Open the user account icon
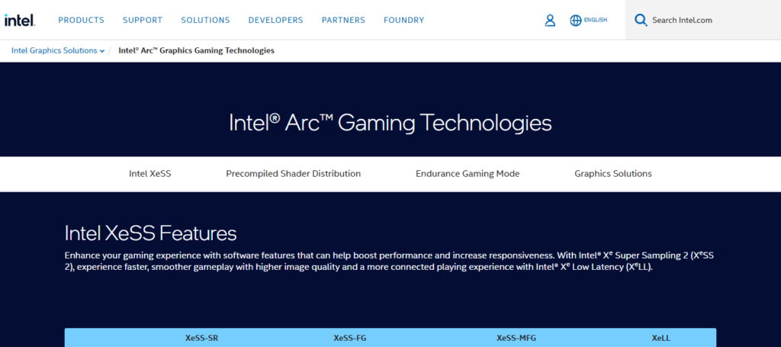781x347 pixels. [550, 21]
